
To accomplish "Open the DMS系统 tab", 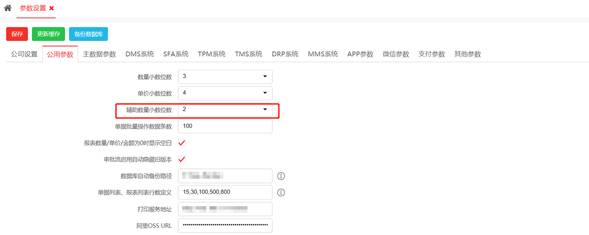I will coord(139,54).
